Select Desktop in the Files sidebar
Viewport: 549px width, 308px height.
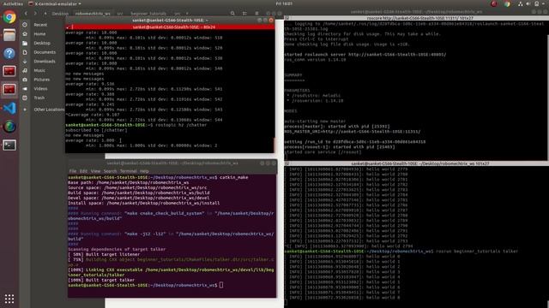tap(42, 43)
